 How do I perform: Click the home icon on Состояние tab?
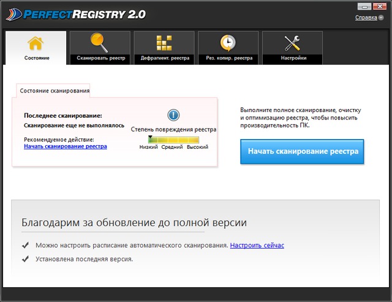pos(36,43)
